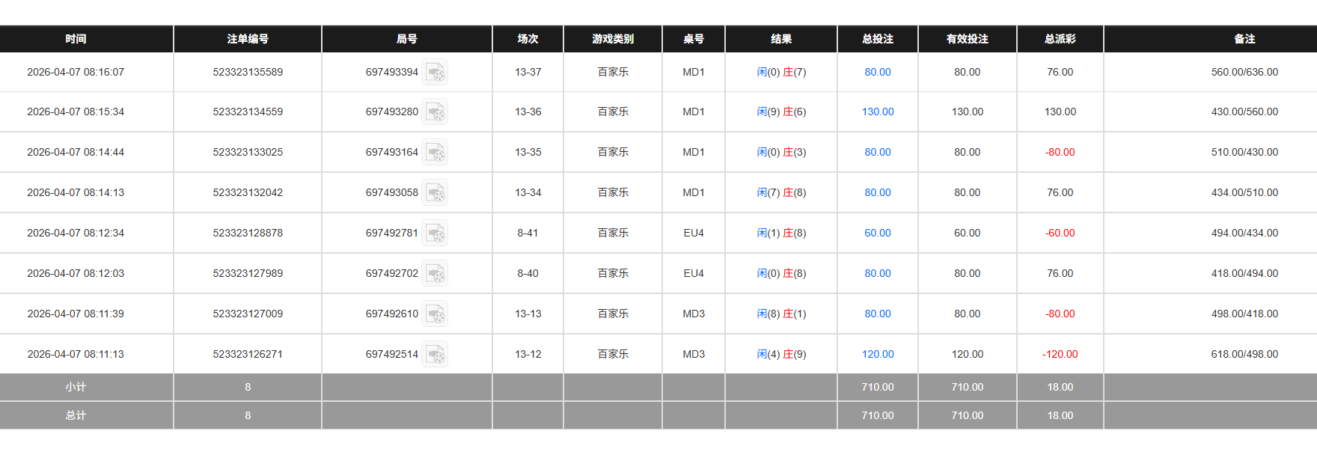The image size is (1317, 452).
Task: Open the 120.00 total bet link
Action: [x=878, y=355]
